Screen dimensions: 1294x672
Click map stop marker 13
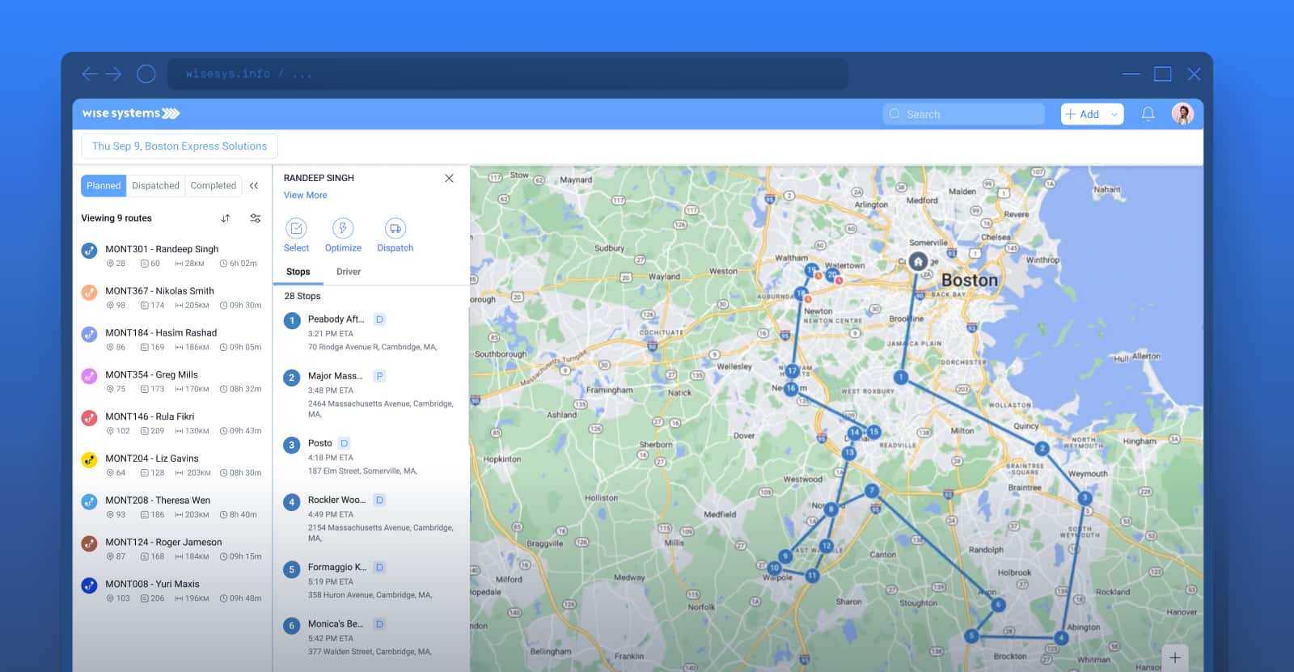point(848,453)
